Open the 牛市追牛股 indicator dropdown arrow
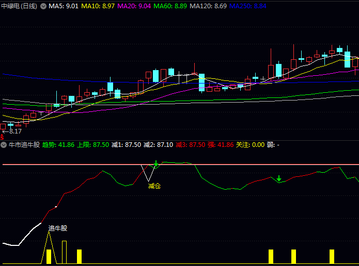The image size is (359, 266). pos(5,145)
